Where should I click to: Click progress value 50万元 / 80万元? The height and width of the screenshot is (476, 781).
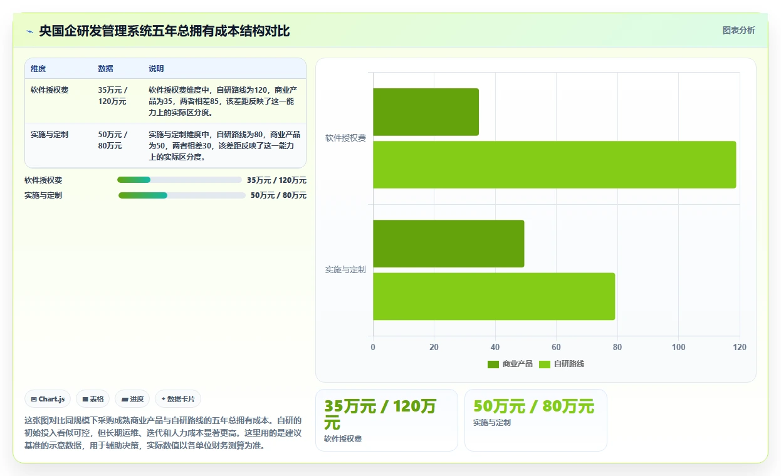click(278, 195)
